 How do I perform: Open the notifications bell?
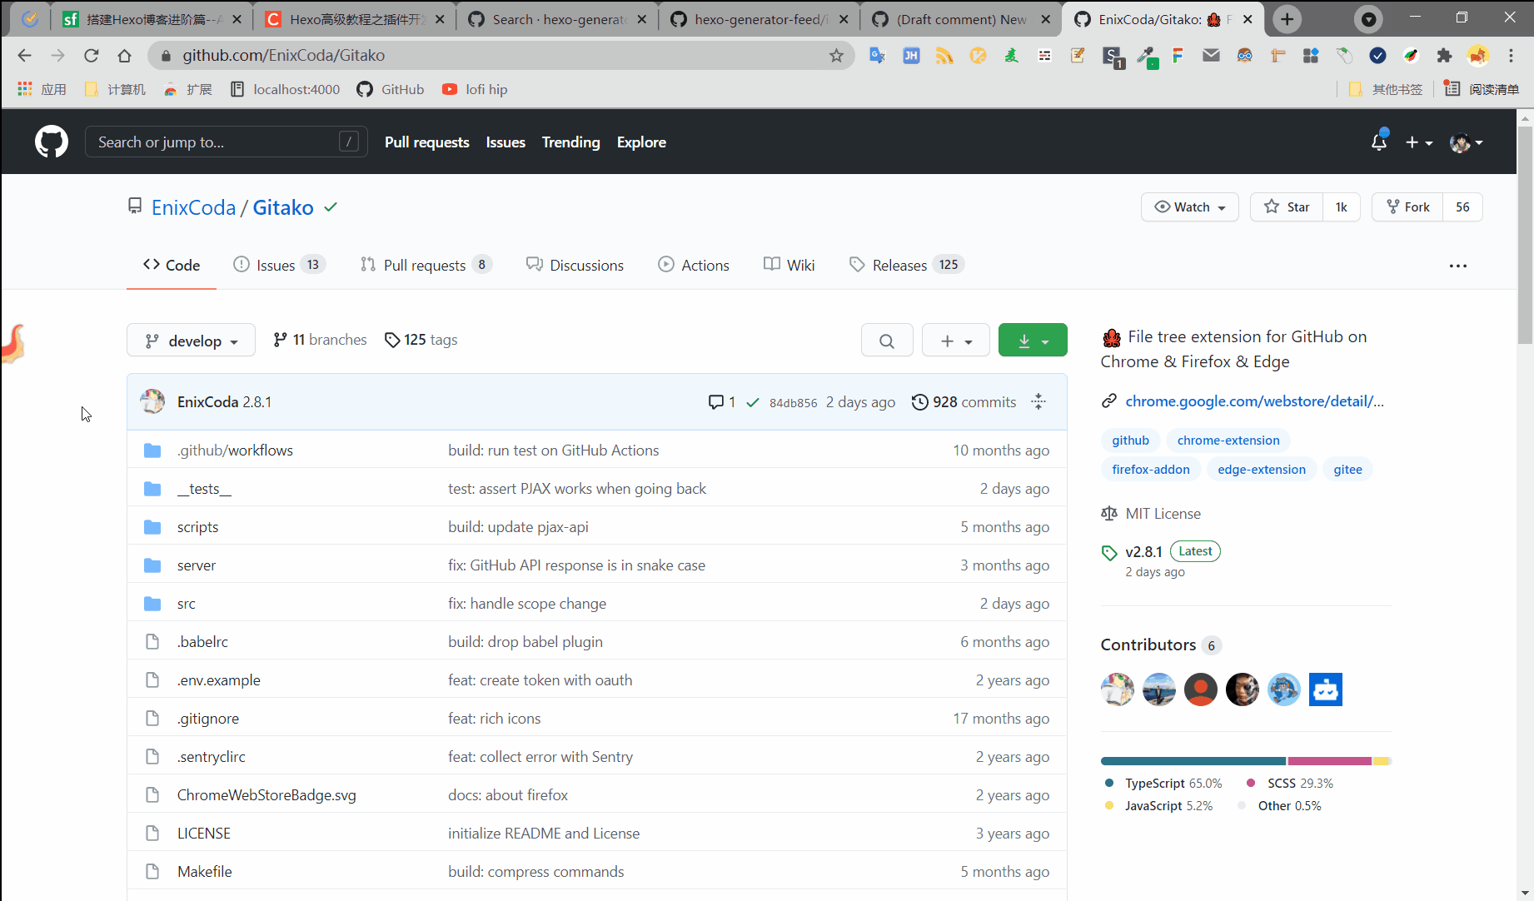pos(1378,142)
